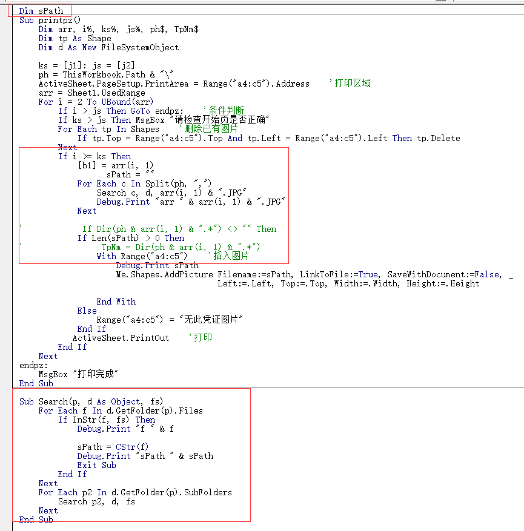
Task: Click 'If InStr(f, fs) Then' line
Action: (x=107, y=420)
